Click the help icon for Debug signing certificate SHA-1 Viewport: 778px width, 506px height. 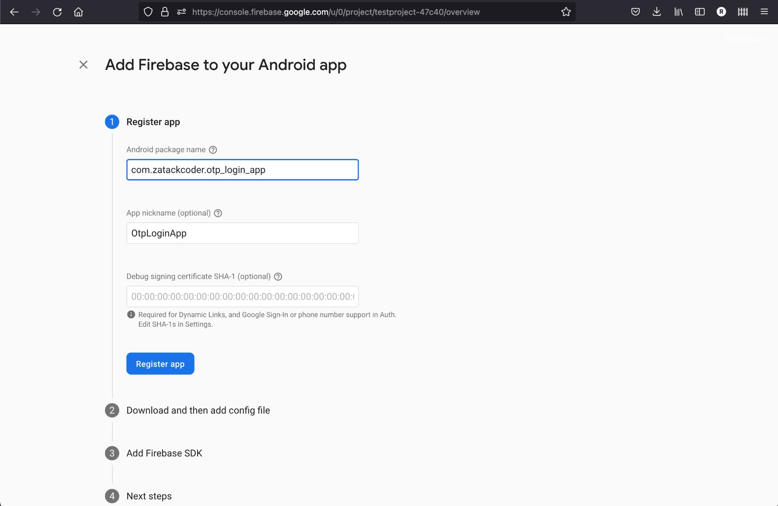(x=278, y=277)
